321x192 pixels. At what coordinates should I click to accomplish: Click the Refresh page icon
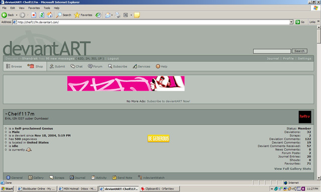42,15
